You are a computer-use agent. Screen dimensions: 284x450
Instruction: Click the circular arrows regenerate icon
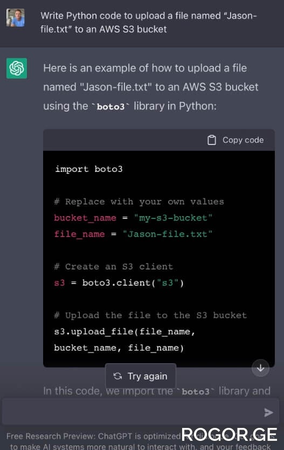[x=117, y=376]
